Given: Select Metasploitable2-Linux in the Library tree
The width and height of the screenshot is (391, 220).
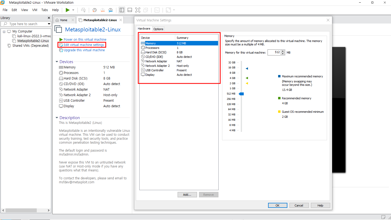Looking at the screenshot, I should tap(31, 41).
